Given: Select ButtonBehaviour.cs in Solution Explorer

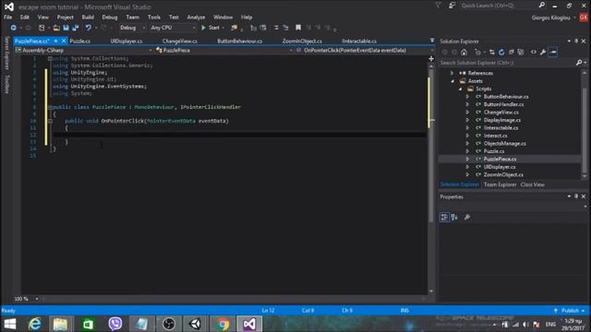Looking at the screenshot, I should [x=506, y=97].
